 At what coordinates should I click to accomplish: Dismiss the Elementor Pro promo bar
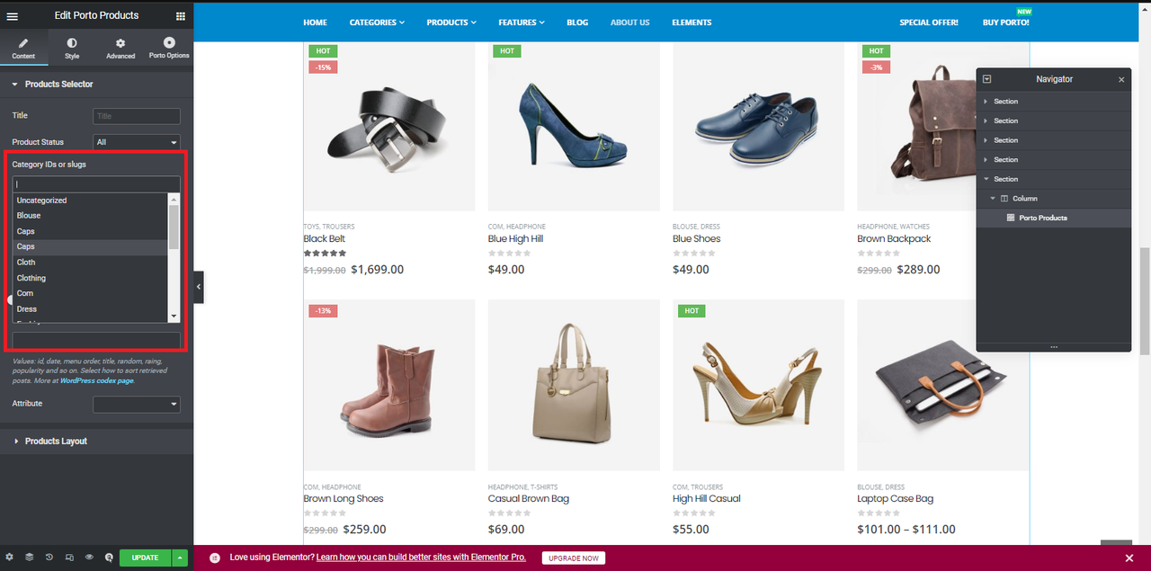(x=1129, y=558)
